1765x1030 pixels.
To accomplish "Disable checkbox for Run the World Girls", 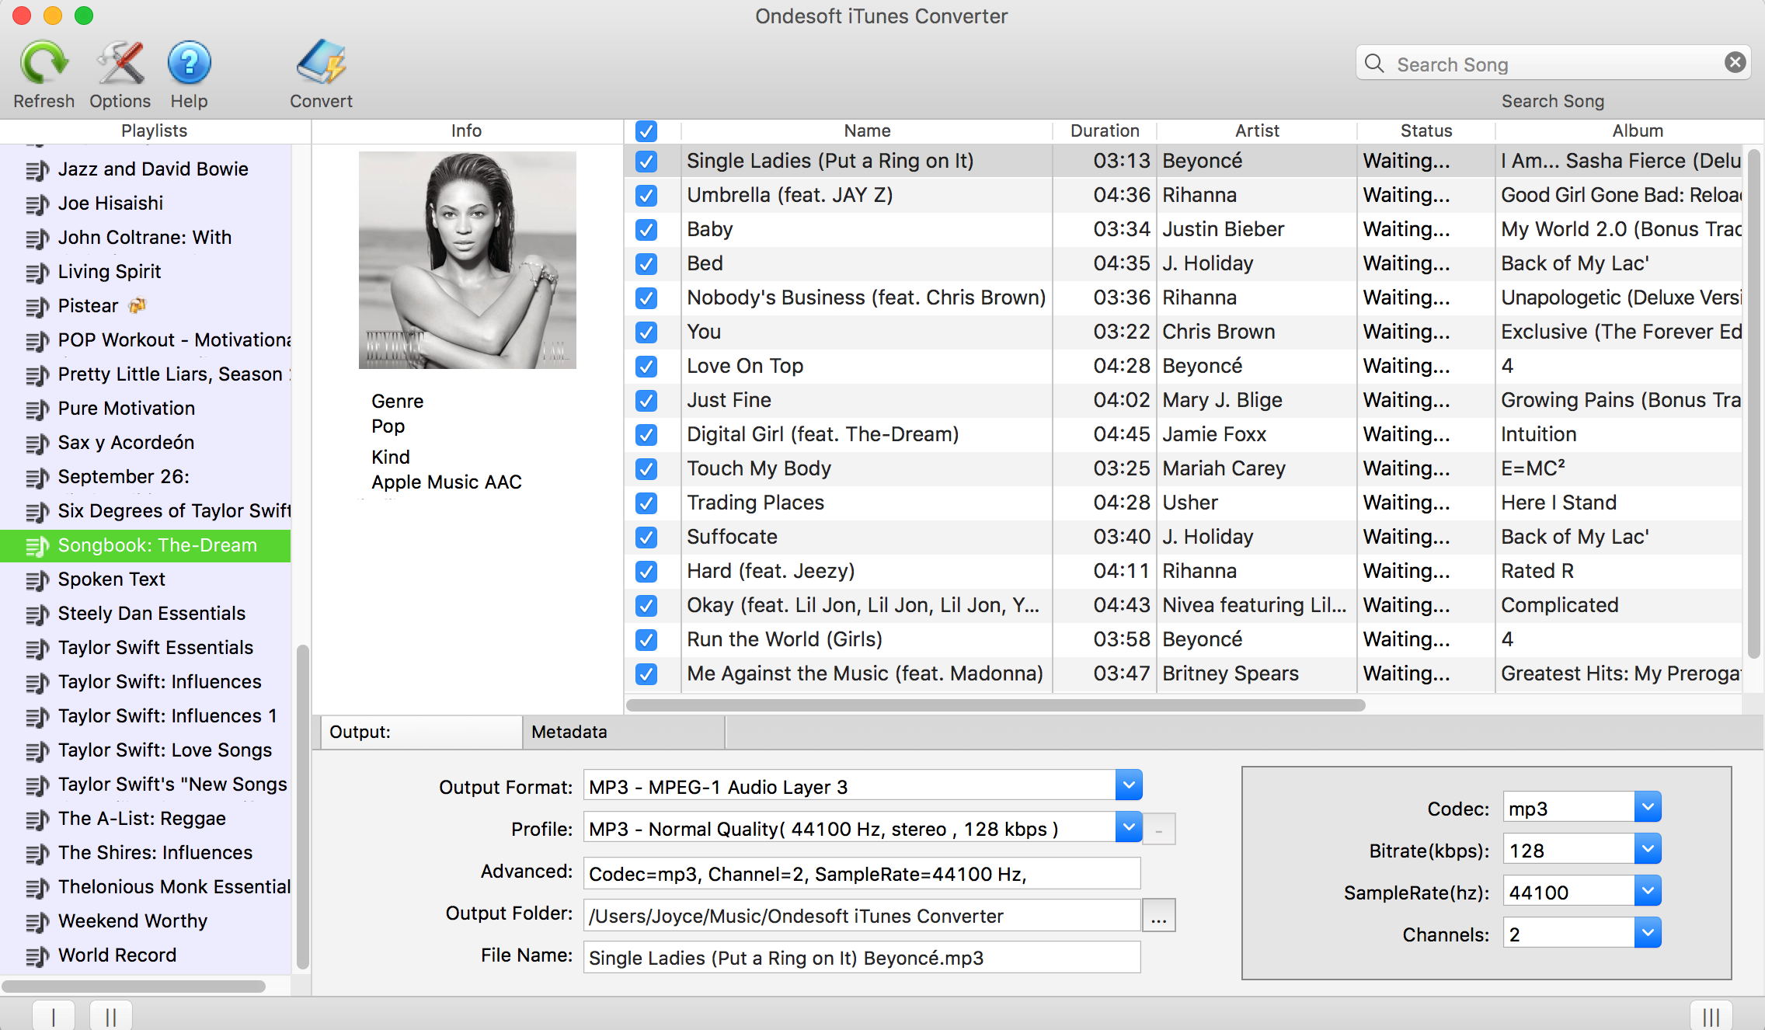I will pos(647,639).
